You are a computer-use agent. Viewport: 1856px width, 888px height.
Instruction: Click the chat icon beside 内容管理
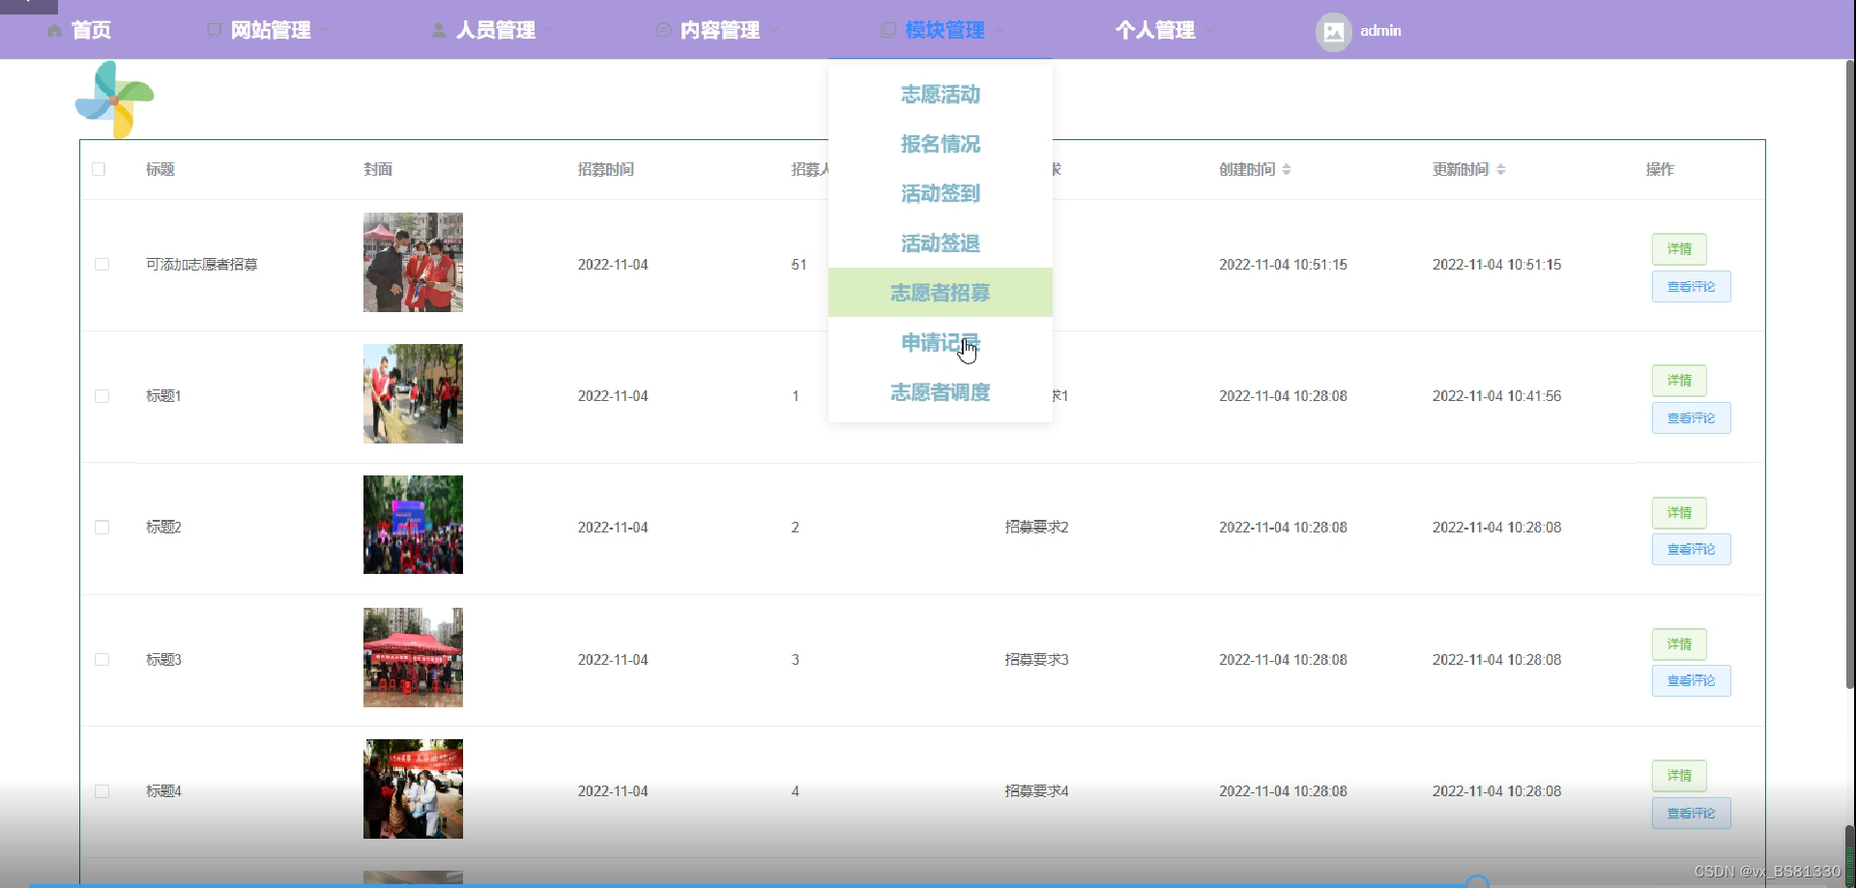(663, 31)
